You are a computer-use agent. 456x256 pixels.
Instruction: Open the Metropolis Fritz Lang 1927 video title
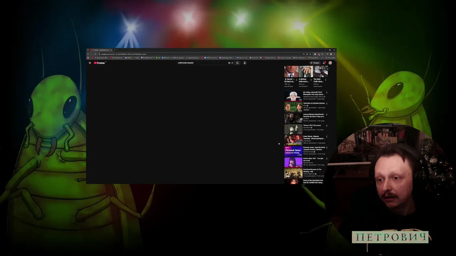tap(314, 94)
